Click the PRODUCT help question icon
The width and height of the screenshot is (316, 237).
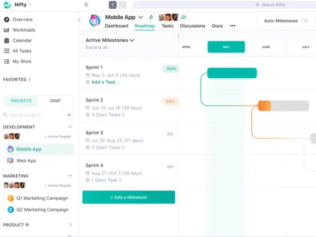pos(27,225)
